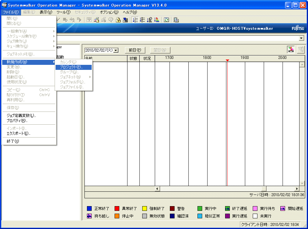
Task: Choose ジョブファイル(I)... in the submenu
Action: pos(74,87)
